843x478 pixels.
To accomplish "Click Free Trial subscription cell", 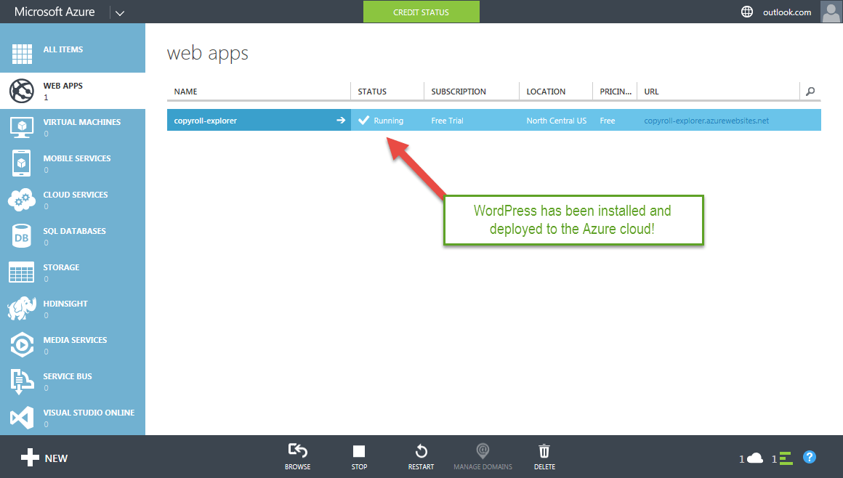I will [448, 121].
